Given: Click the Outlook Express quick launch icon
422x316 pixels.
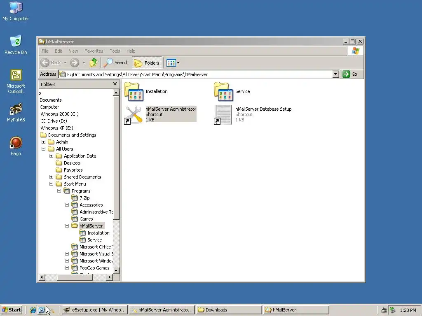Looking at the screenshot, I should click(42, 310).
